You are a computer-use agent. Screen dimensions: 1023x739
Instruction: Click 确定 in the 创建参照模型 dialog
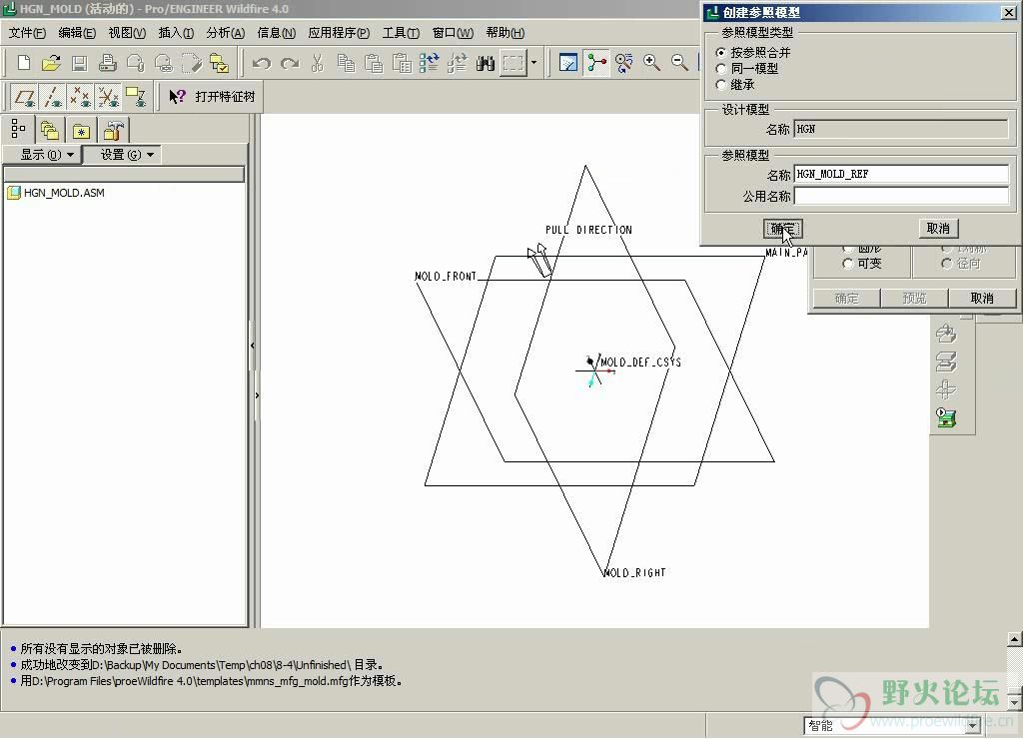(783, 229)
